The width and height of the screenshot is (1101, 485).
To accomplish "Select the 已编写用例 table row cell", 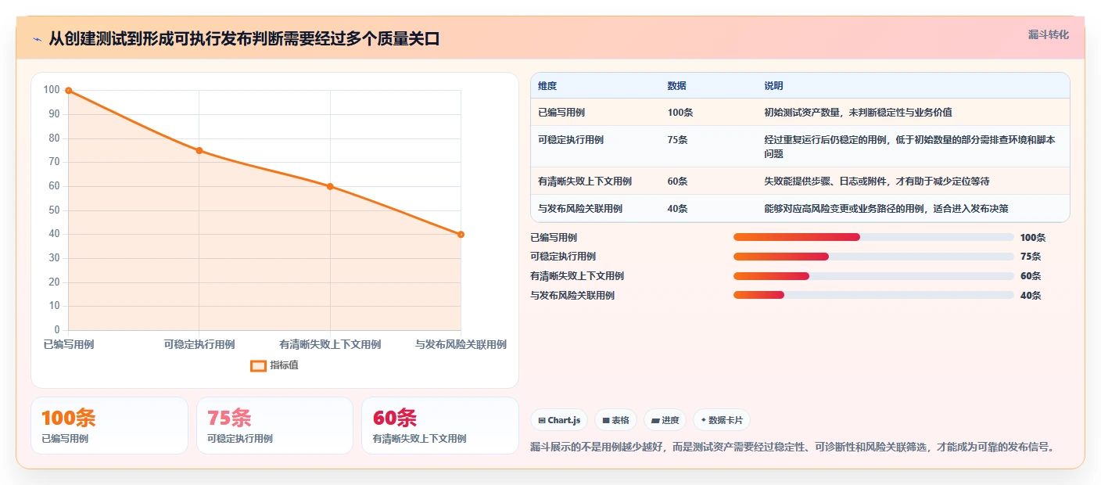I will 561,113.
